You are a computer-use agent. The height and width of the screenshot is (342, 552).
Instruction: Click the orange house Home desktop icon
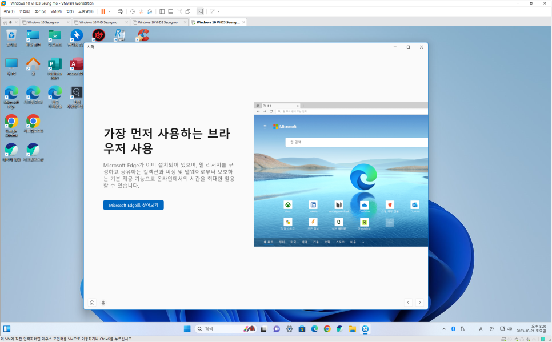pyautogui.click(x=33, y=67)
